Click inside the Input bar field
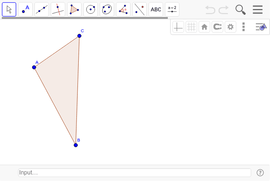Viewport: 270px width, 181px height. pos(134,173)
